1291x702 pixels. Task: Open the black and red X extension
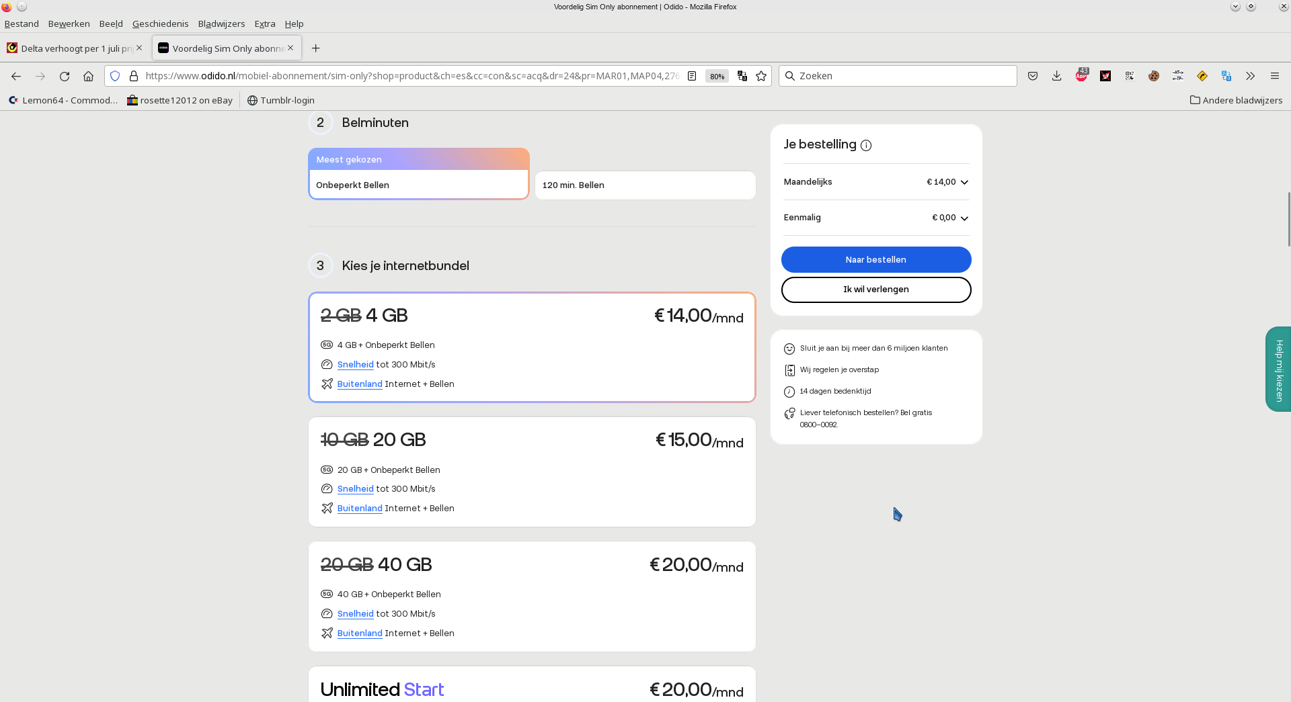coord(1105,76)
